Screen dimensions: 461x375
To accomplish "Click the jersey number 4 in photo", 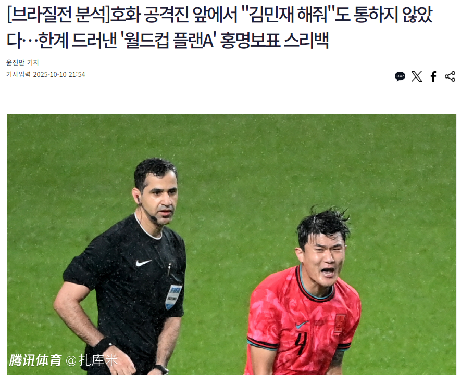I will click(x=301, y=343).
